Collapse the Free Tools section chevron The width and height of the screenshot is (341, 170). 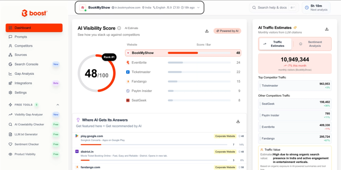58,105
